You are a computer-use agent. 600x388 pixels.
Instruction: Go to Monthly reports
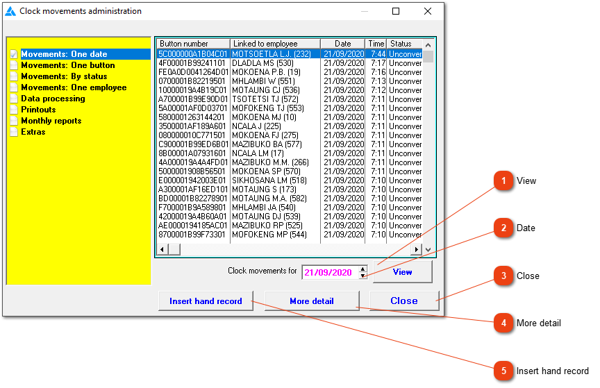(51, 121)
